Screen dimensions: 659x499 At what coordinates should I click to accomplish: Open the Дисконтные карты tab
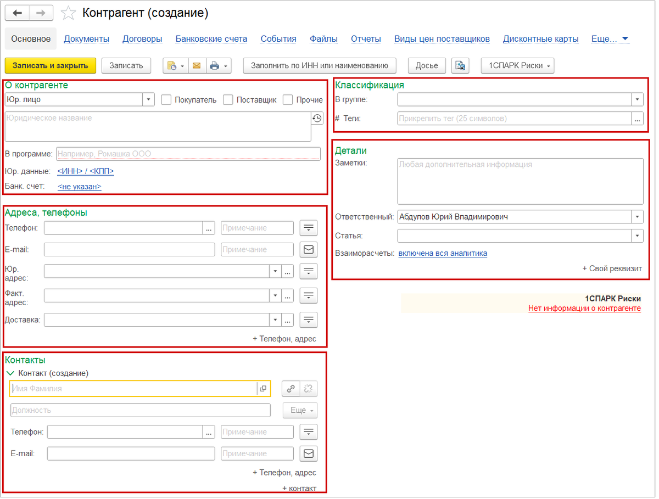[541, 39]
